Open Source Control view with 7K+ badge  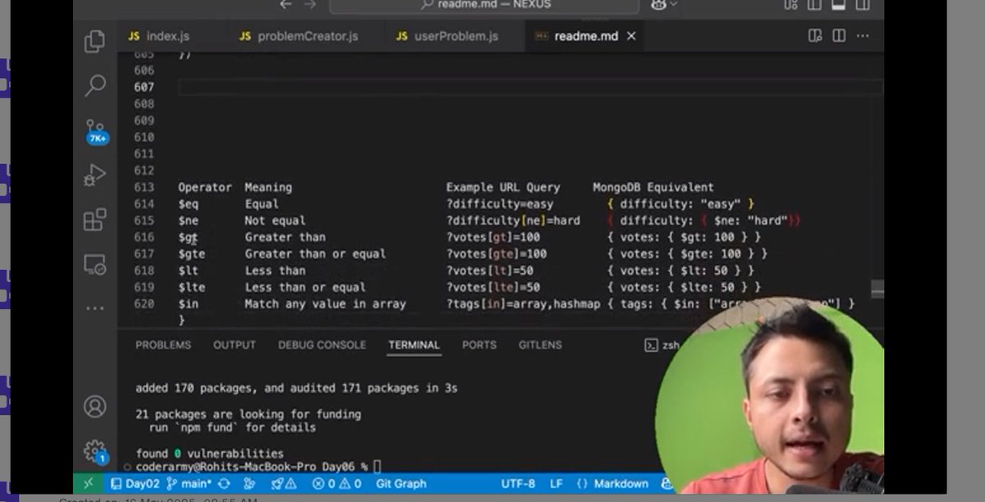[x=96, y=131]
